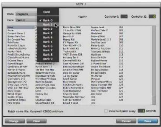
Task: Choose Bank 2 in the bank menu
Action: pyautogui.click(x=48, y=29)
